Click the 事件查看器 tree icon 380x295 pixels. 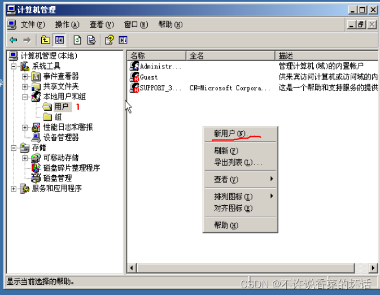(x=36, y=77)
